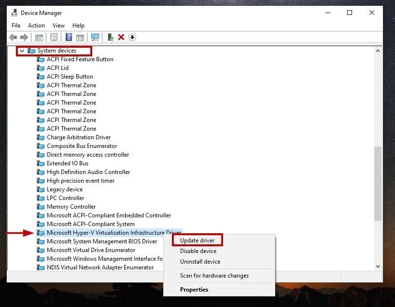395x307 pixels.
Task: Click the scrollbar down arrow
Action: pos(378,266)
